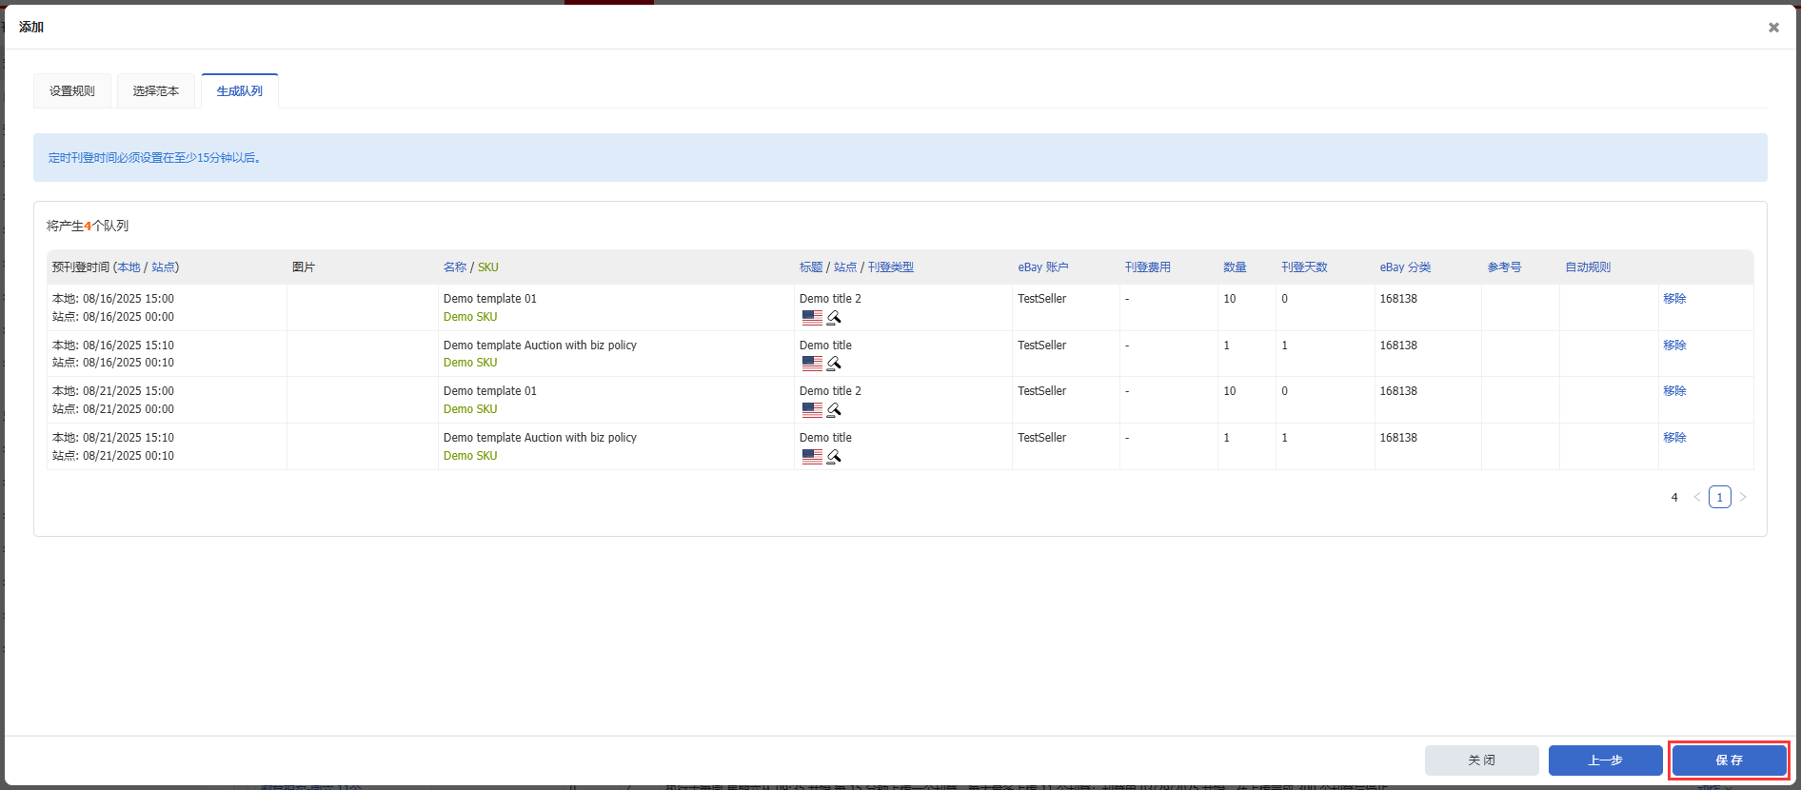Select the 生成队列 tab
The image size is (1801, 790).
pyautogui.click(x=240, y=91)
